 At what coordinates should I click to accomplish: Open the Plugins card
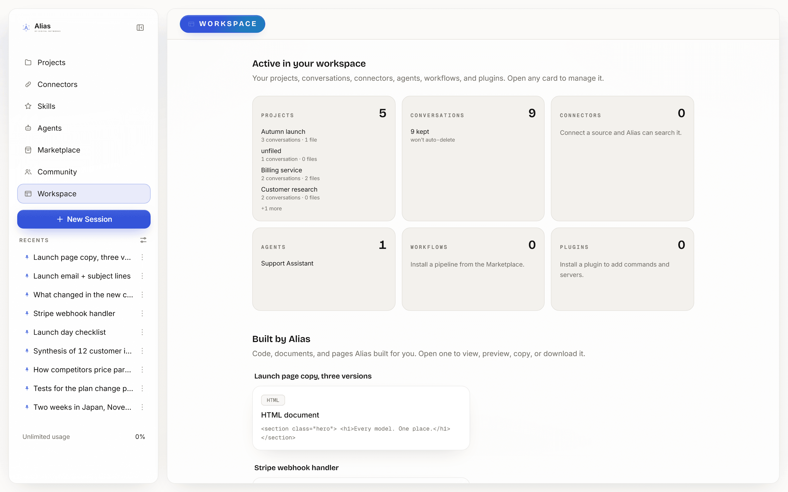coord(622,269)
